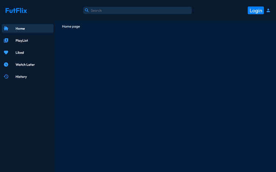Click the History rewind-clock icon
This screenshot has width=276, height=172.
pyautogui.click(x=6, y=77)
